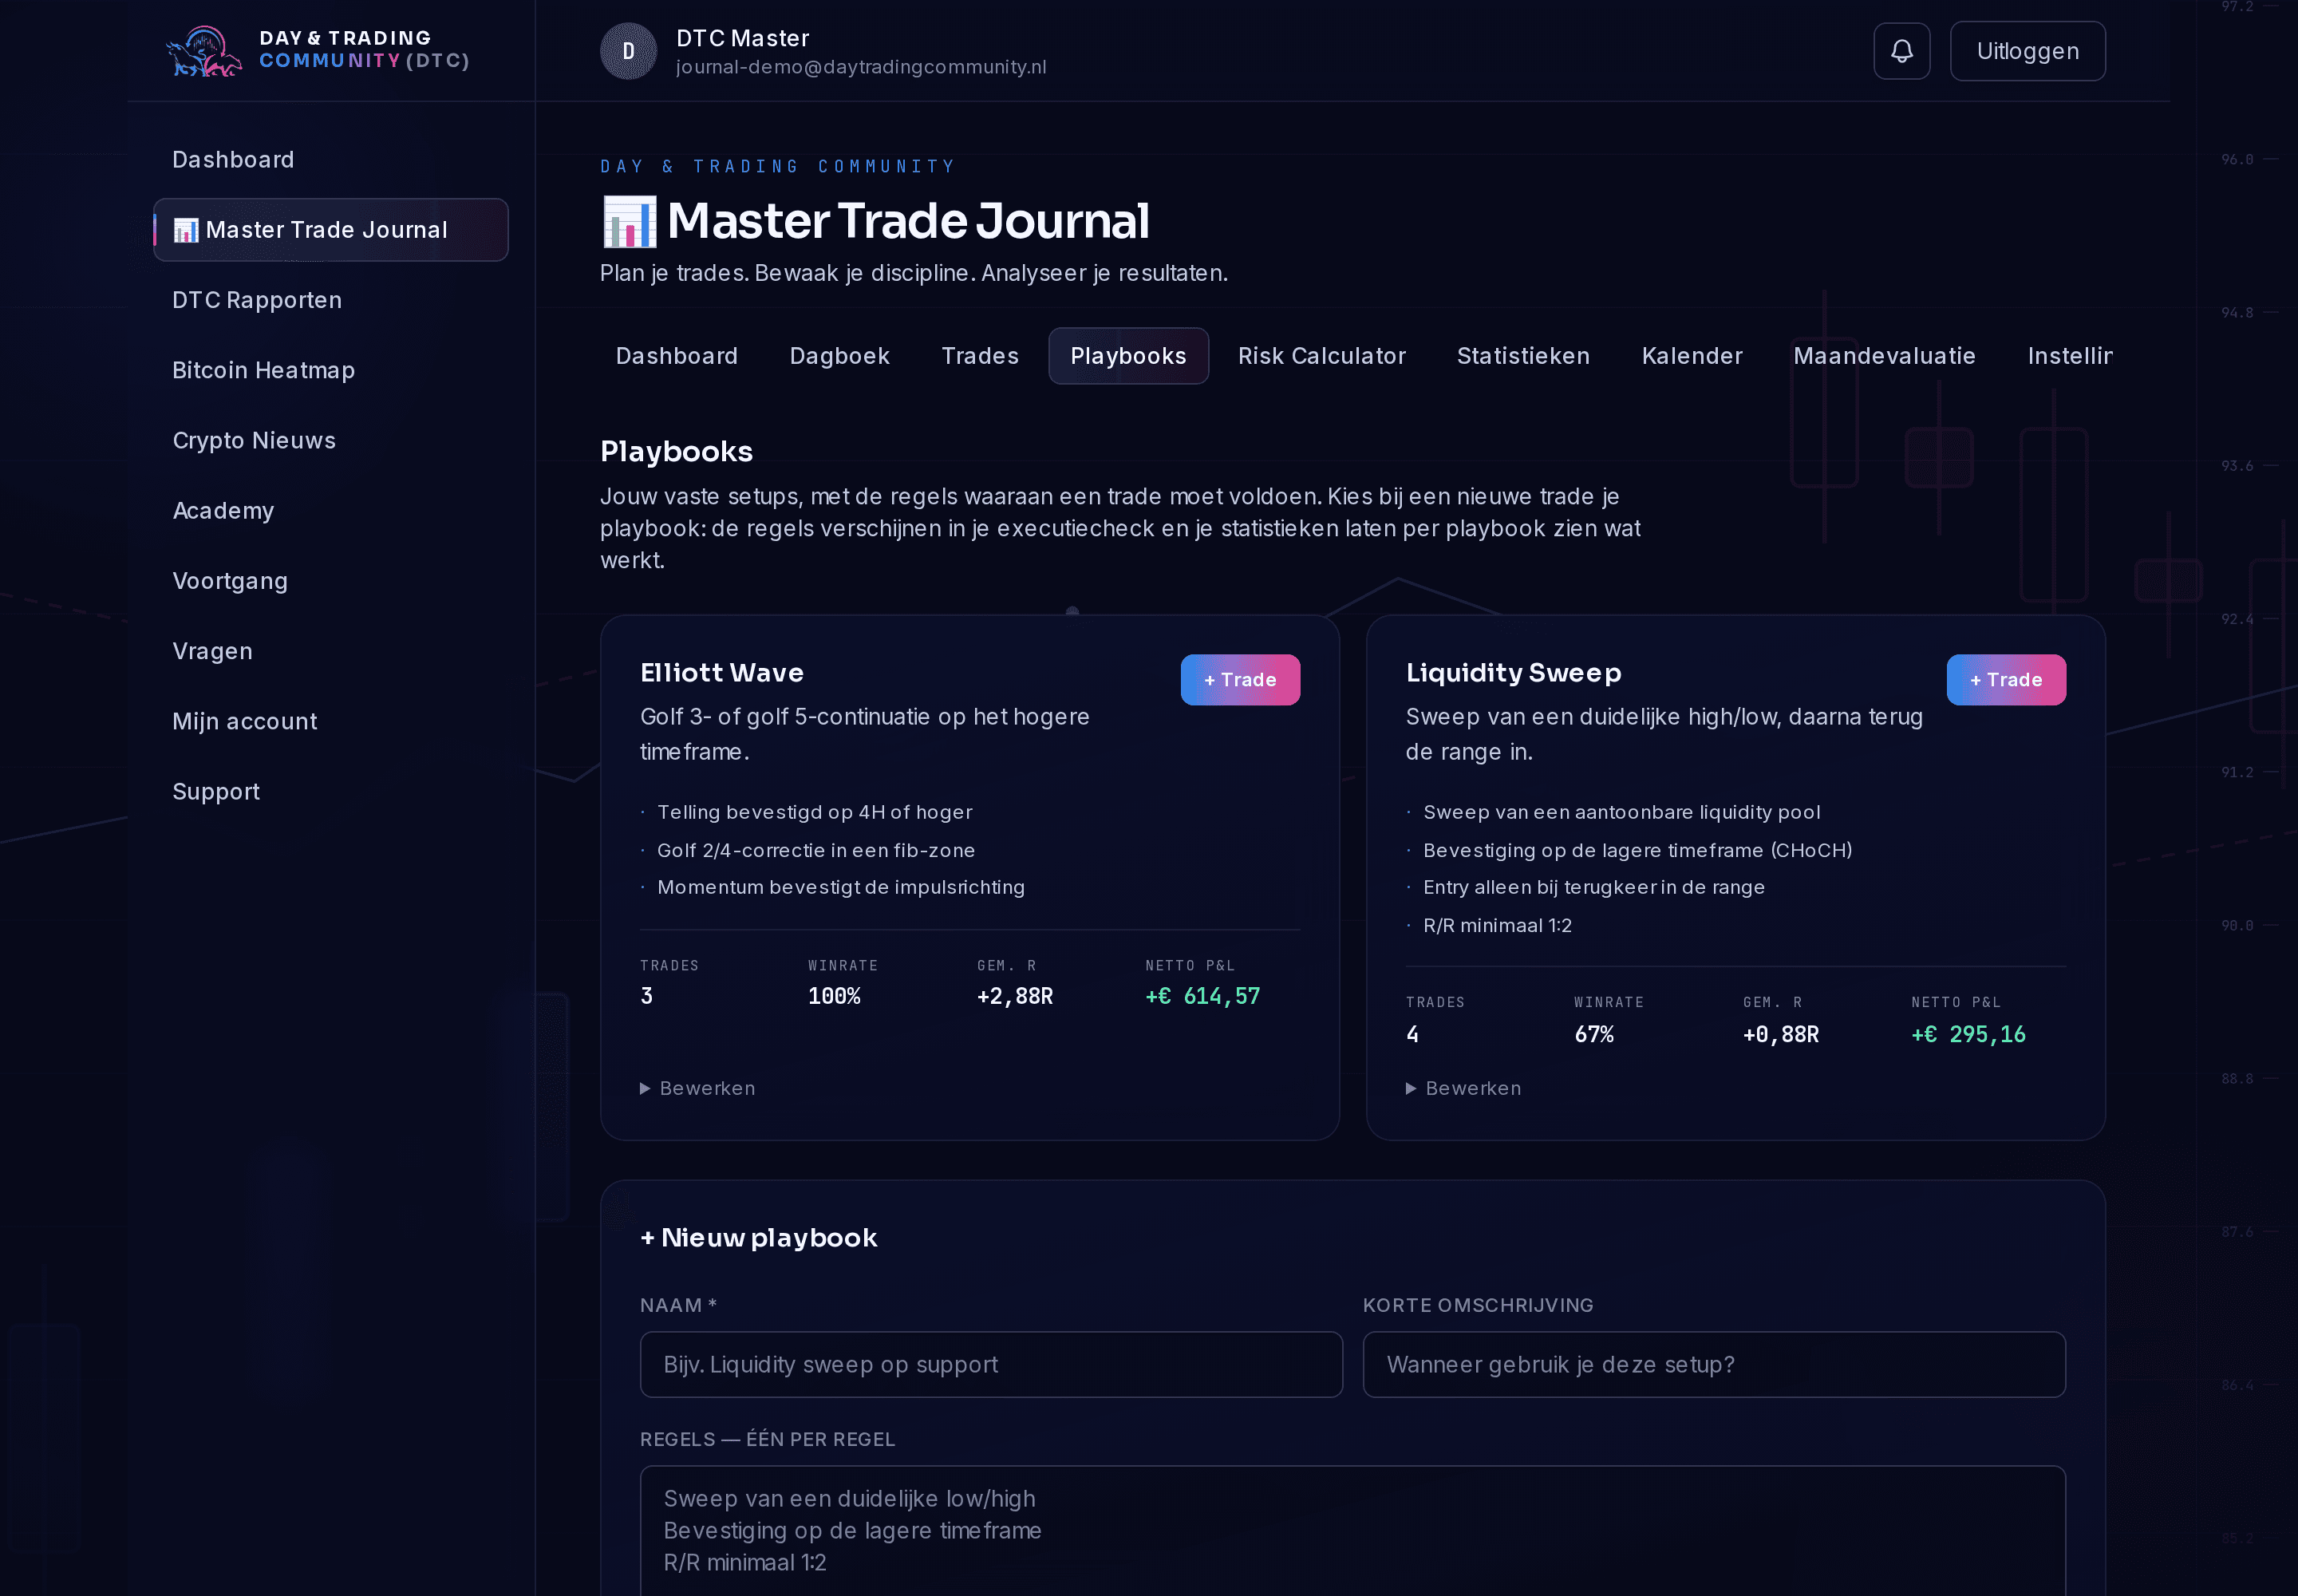Click the D user avatar
Image resolution: width=2298 pixels, height=1596 pixels.
pyautogui.click(x=628, y=51)
